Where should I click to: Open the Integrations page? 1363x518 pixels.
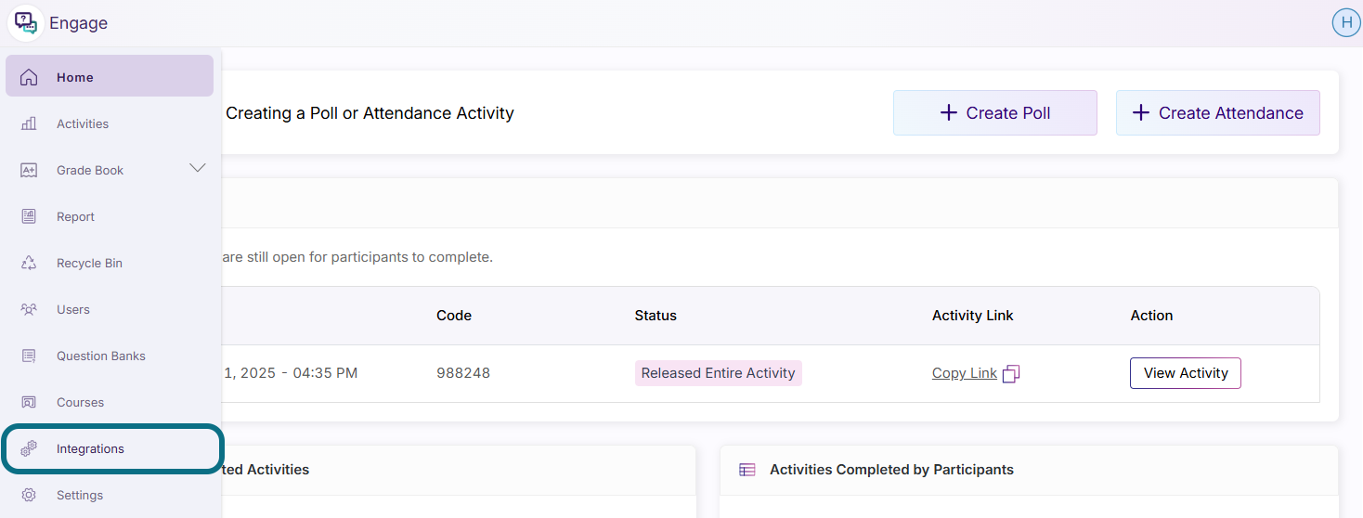coord(112,448)
